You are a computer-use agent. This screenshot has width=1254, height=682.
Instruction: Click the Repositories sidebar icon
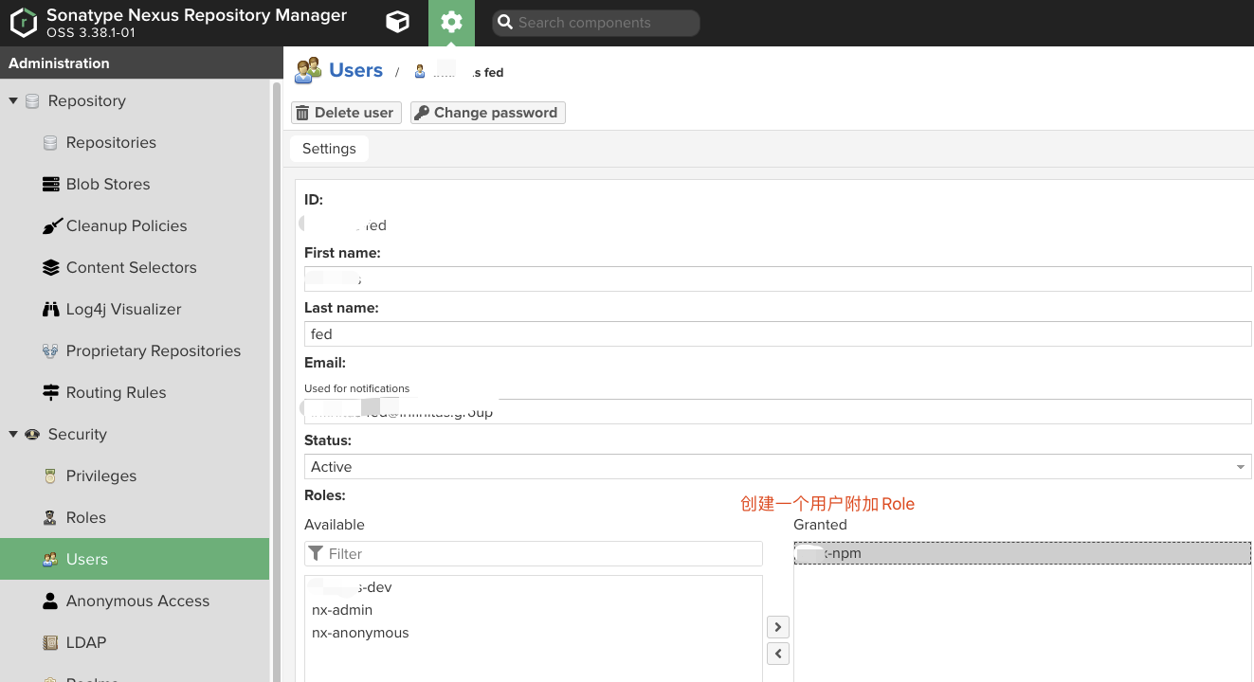[x=50, y=143]
